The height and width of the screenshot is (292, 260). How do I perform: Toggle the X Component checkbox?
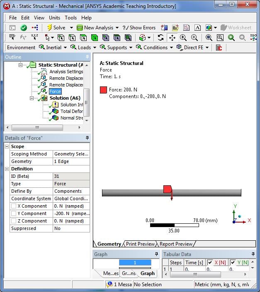(x=14, y=206)
